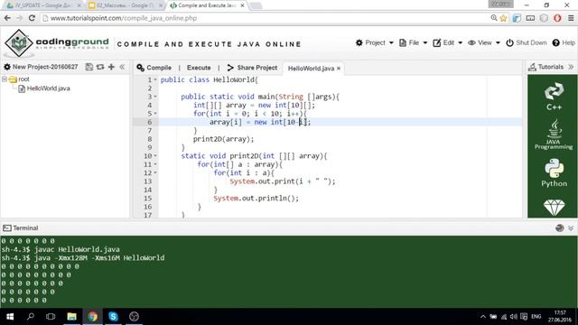Viewport: 578px width, 325px height.
Task: Click the Tutorials panel header
Action: pyautogui.click(x=545, y=67)
